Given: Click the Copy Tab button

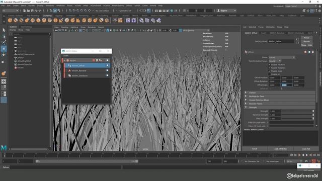Looking at the screenshot, I should (x=306, y=149).
